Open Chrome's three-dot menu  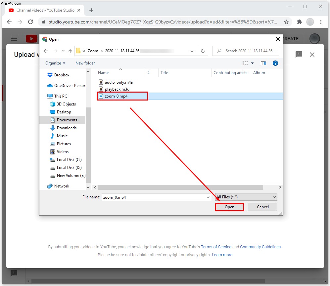[321, 22]
